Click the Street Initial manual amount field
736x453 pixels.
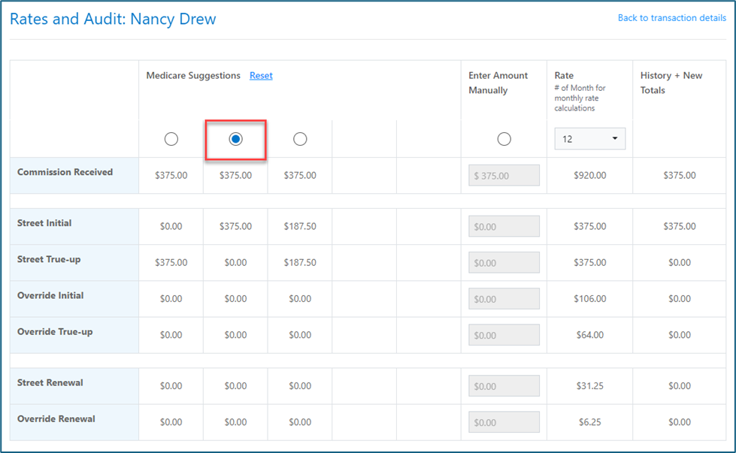(x=504, y=227)
